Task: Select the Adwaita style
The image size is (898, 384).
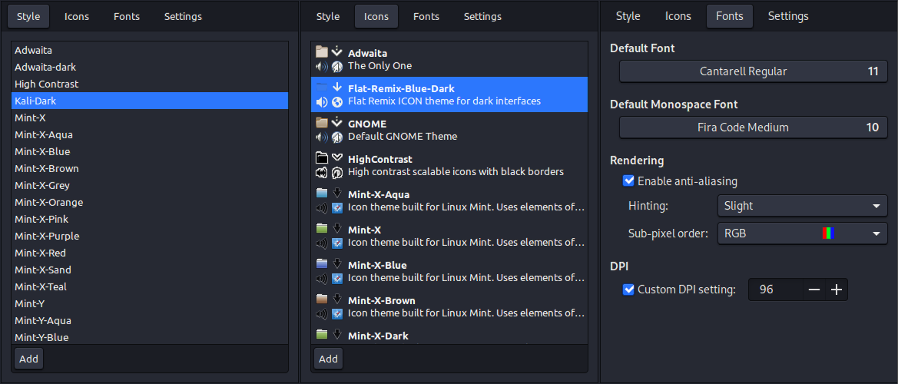Action: [x=150, y=51]
